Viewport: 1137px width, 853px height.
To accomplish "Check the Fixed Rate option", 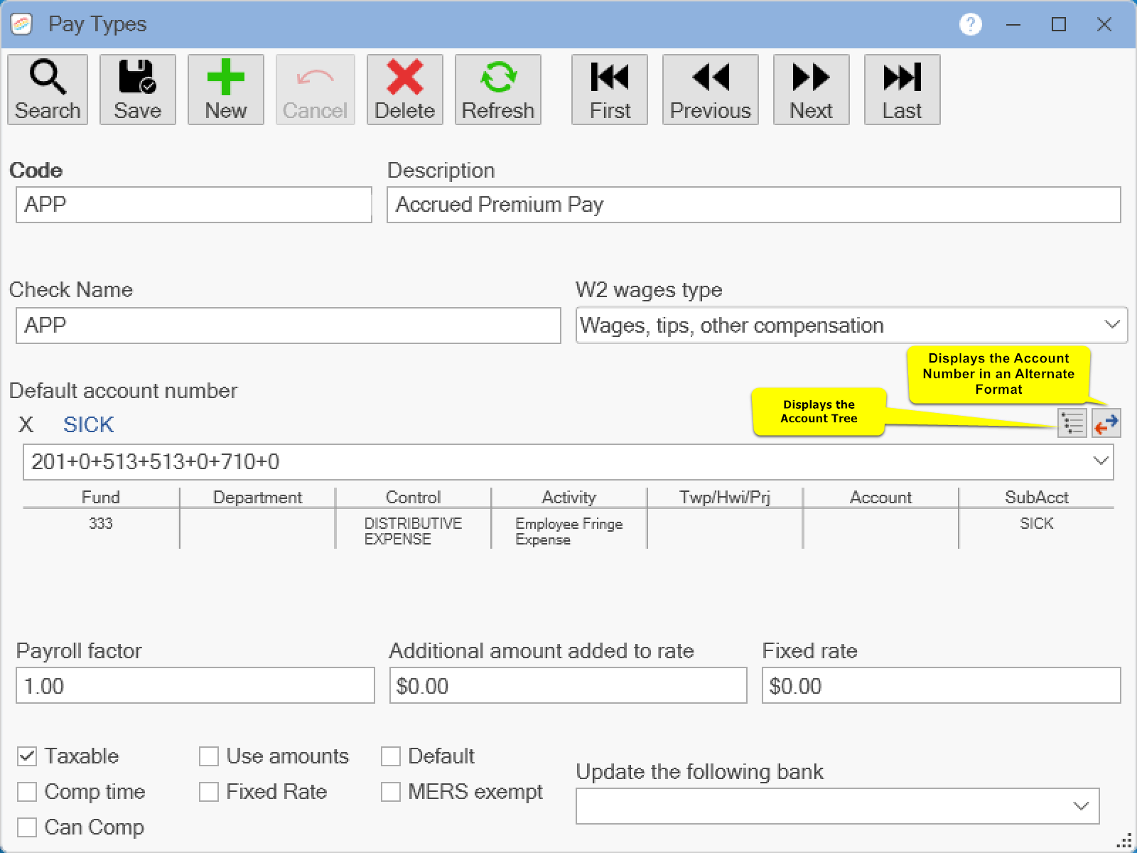I will point(209,792).
